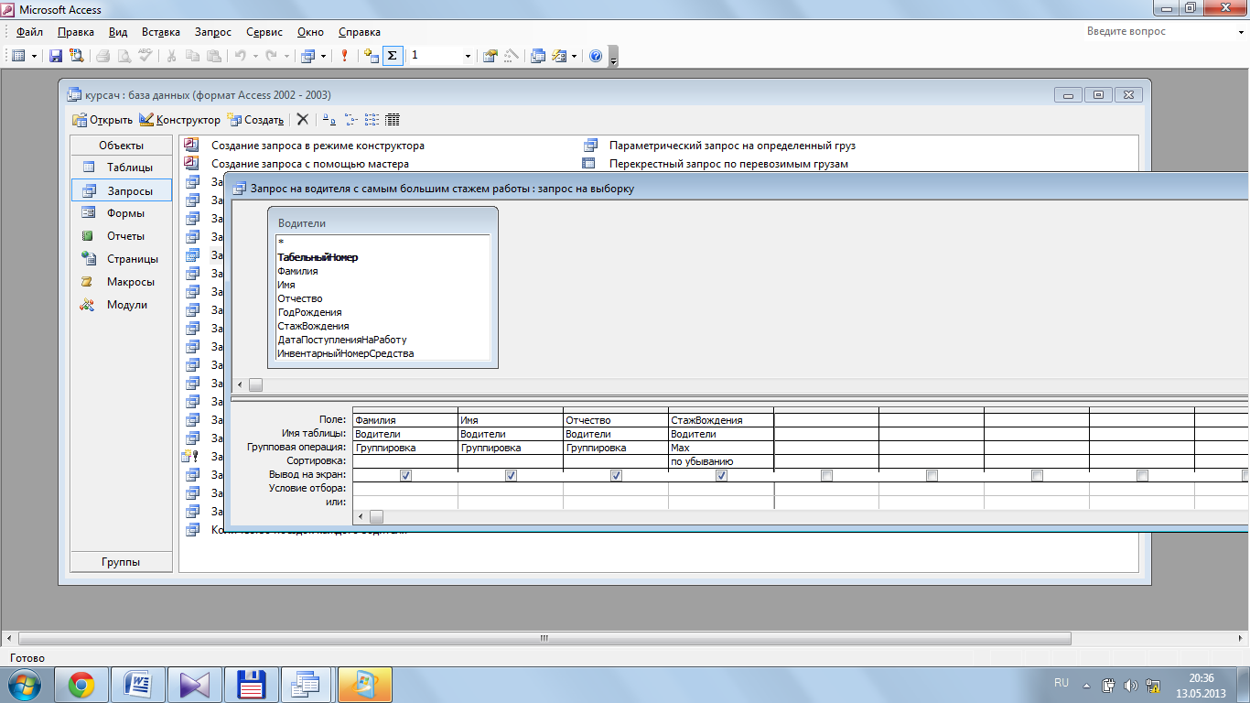Open the Сервис menu
This screenshot has height=703, width=1250.
tap(264, 31)
